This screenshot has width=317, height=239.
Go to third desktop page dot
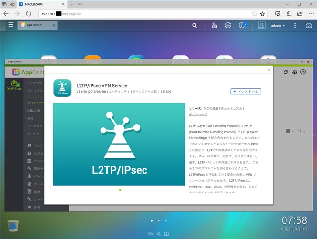[166, 221]
